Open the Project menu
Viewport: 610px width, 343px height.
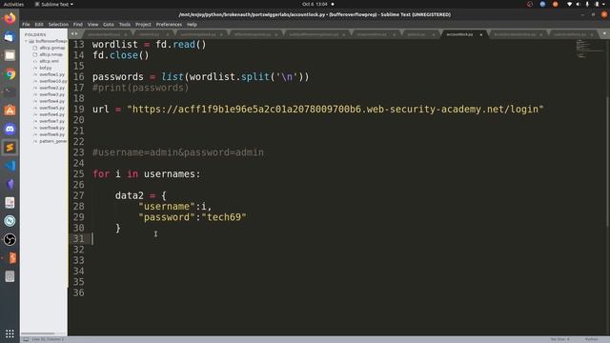[x=143, y=24]
